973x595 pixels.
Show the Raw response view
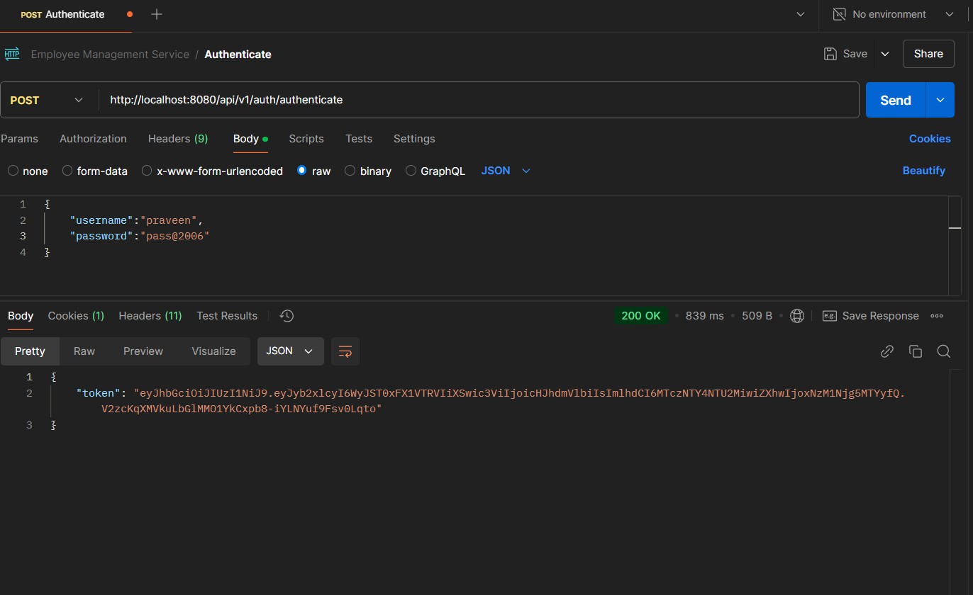pos(84,351)
